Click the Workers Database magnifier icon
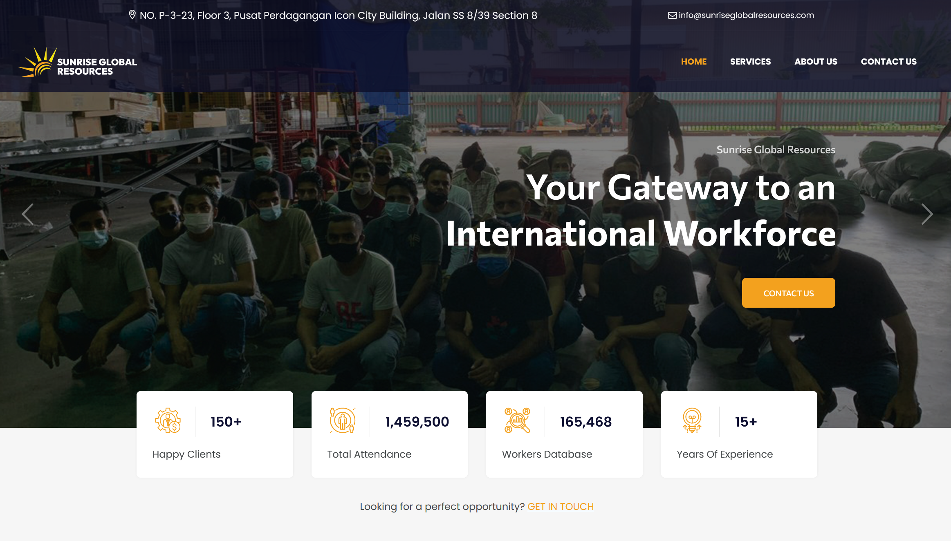This screenshot has width=951, height=541. [517, 421]
